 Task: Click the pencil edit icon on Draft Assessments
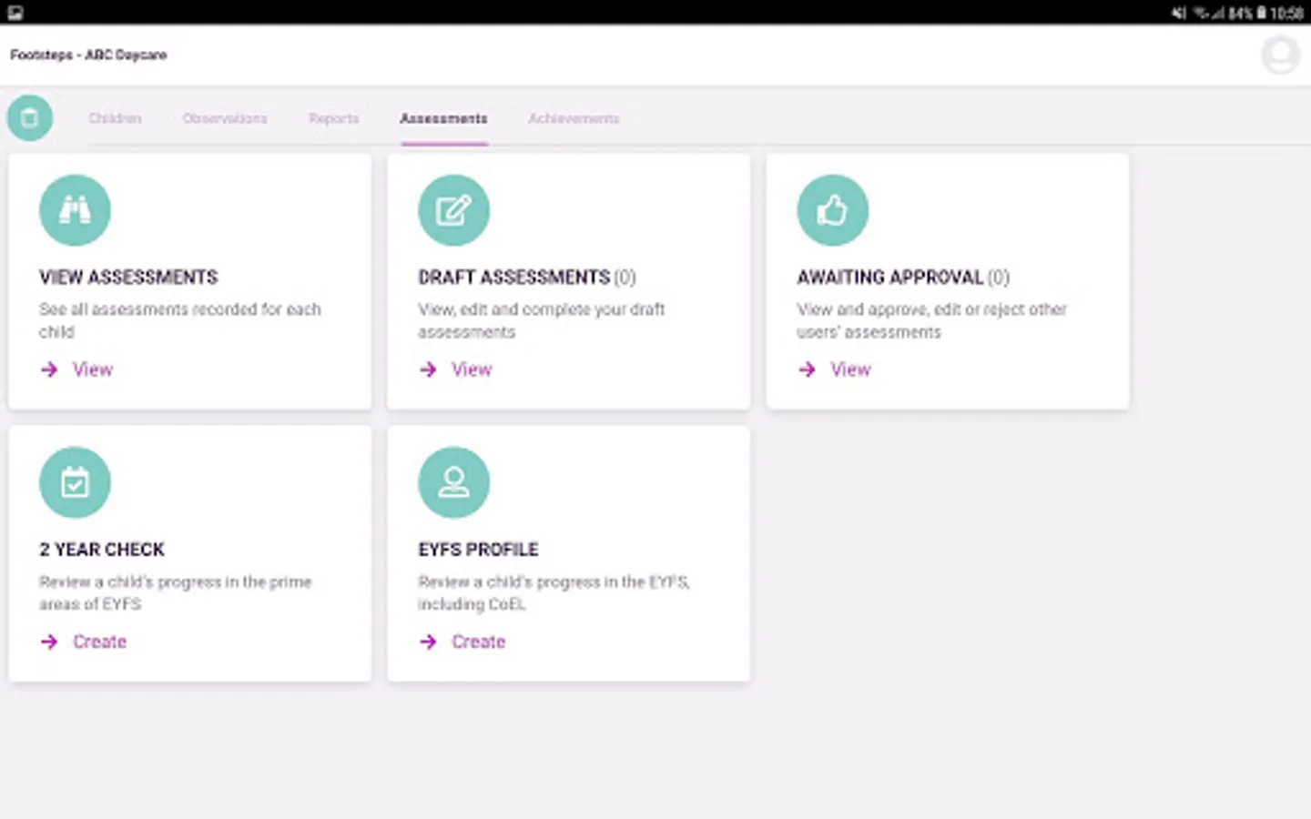[453, 210]
